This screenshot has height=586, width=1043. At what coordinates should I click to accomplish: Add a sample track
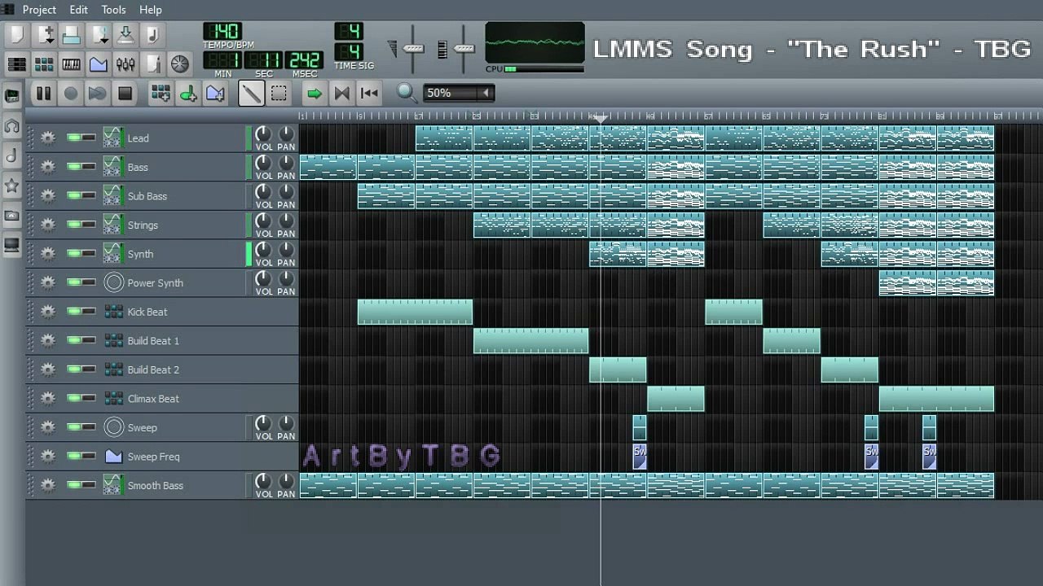point(188,94)
